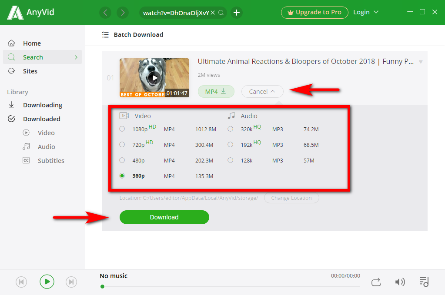
Task: Open the repeat mode icon in player bar
Action: point(376,282)
